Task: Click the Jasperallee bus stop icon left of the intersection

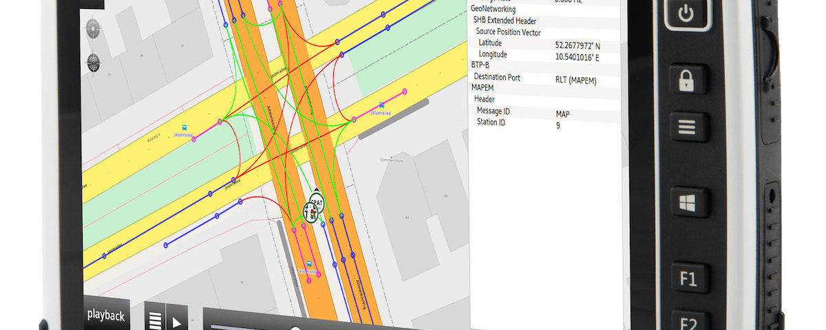Action: 184,127
